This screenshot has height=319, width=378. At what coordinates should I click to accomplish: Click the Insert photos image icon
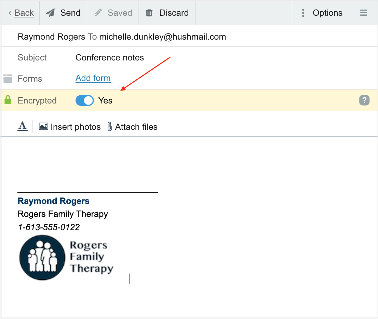[x=43, y=126]
